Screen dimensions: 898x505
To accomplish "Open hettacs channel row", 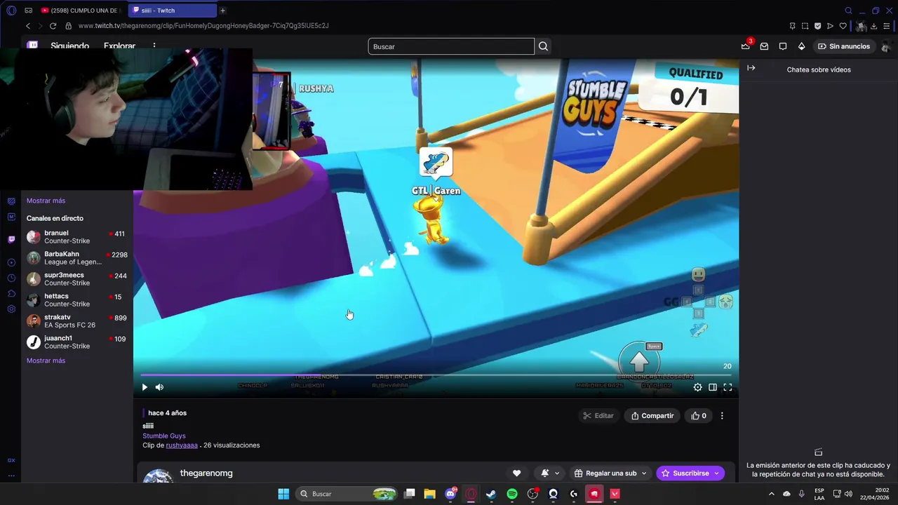I will (77, 300).
